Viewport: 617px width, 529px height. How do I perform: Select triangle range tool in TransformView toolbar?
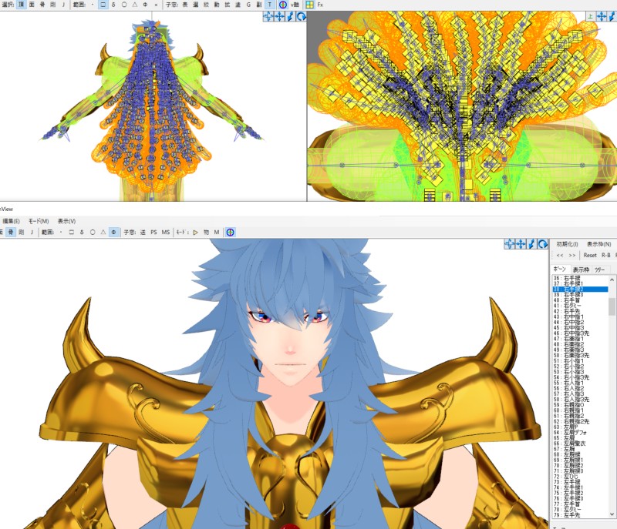[x=103, y=232]
